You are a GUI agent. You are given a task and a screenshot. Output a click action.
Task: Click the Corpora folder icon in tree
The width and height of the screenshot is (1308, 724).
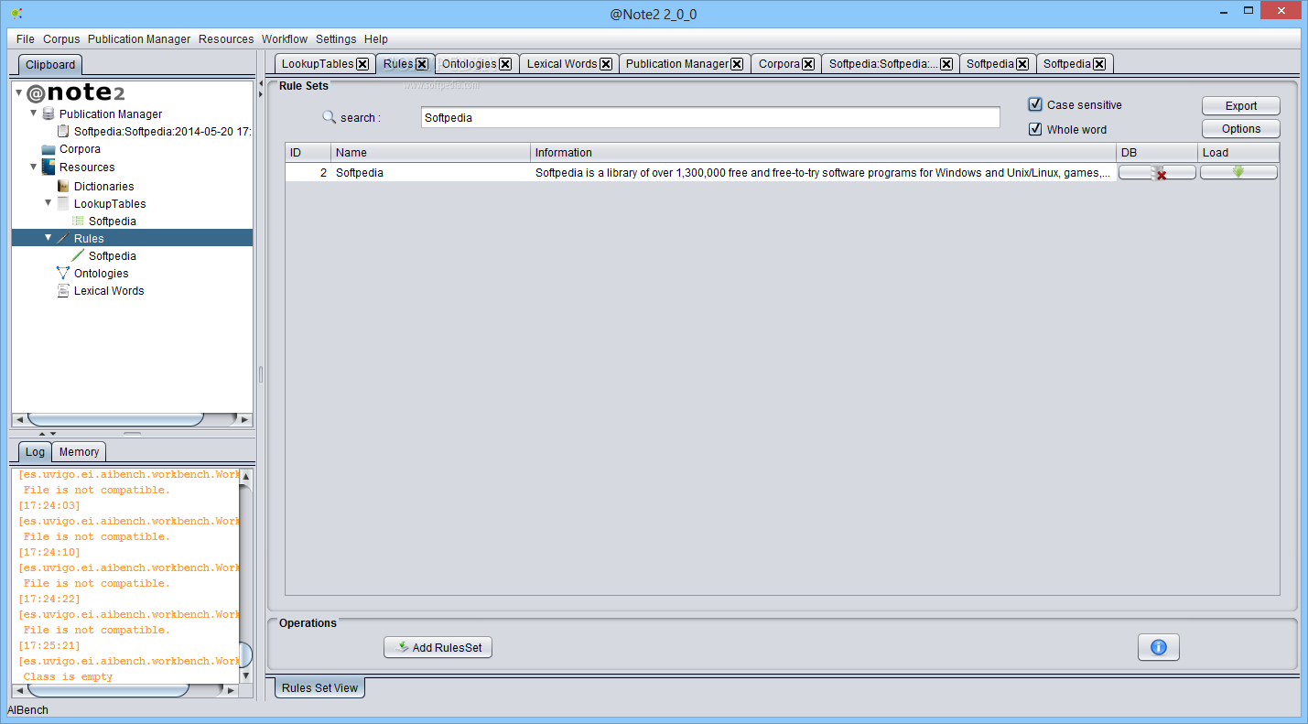coord(49,149)
